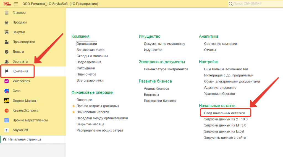Switch to Начальная страница tab
Image resolution: width=283 pixels, height=157 pixels.
coord(25,139)
